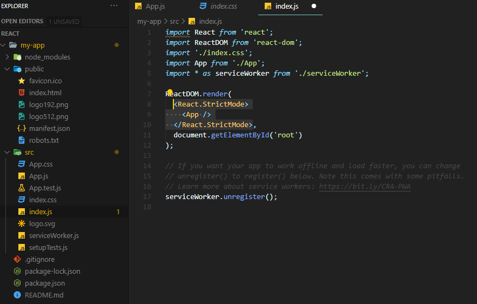477x304 pixels.
Task: Click getElementById on line 11
Action: pos(240,135)
